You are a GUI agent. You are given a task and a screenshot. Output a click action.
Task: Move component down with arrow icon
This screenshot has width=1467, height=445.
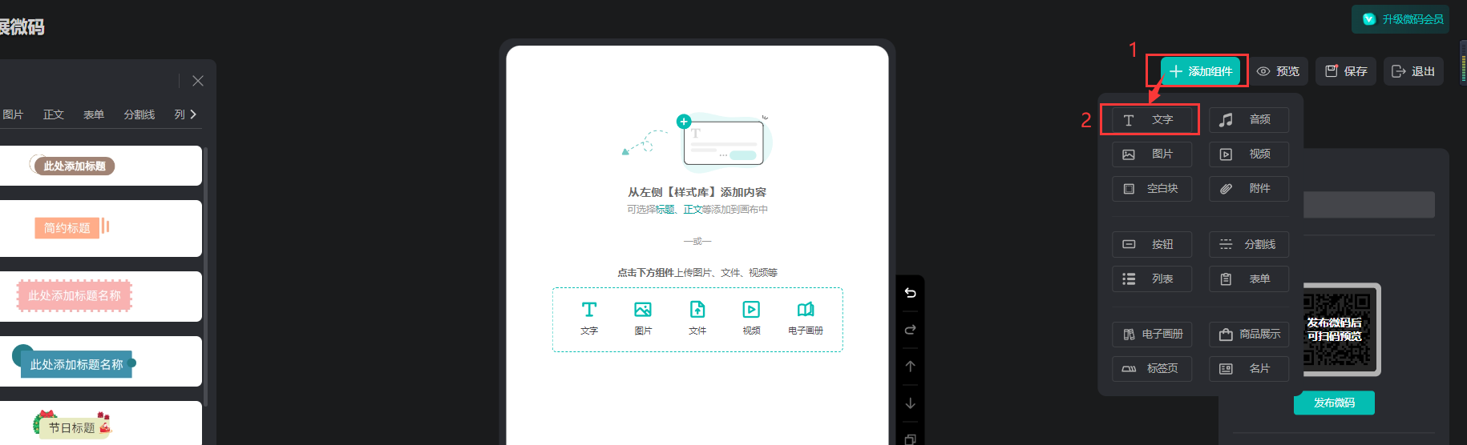(910, 403)
